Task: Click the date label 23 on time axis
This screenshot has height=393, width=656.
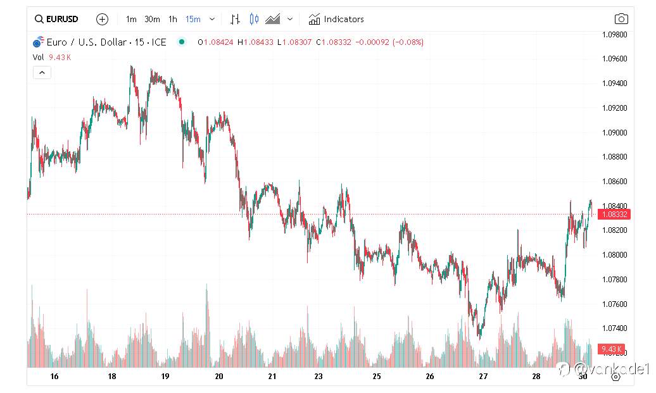Action: point(319,377)
